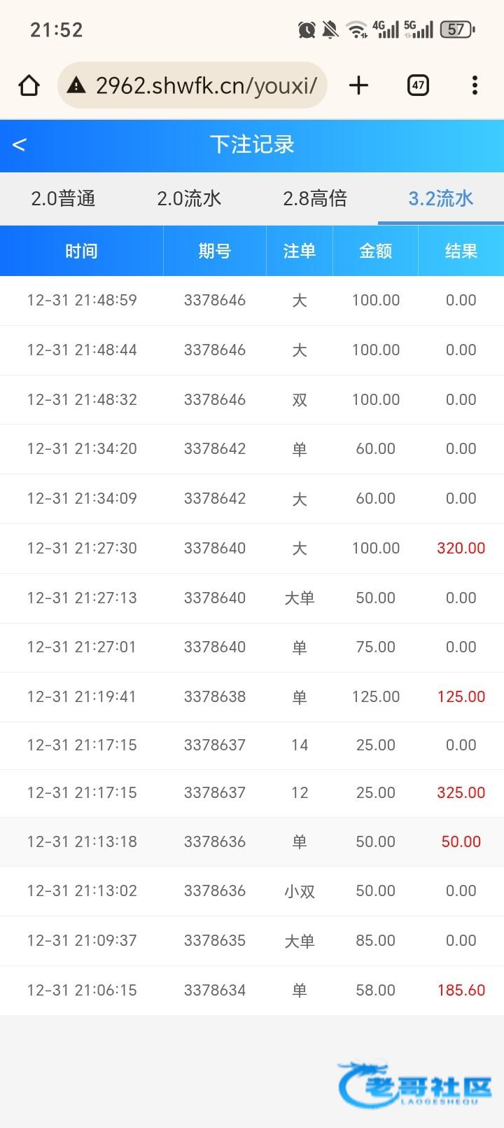Open the browser three-dot menu
This screenshot has width=504, height=1128.
pyautogui.click(x=475, y=85)
